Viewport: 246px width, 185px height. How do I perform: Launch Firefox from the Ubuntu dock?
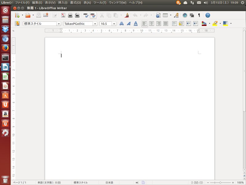point(5,48)
